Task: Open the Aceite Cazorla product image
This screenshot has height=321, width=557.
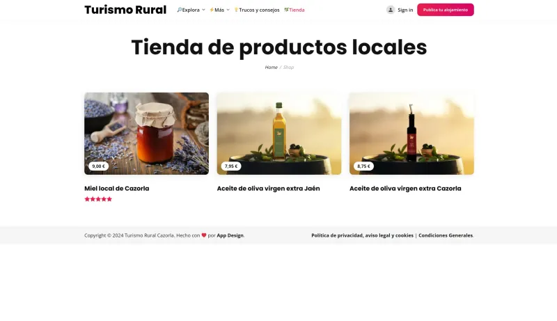Action: pos(411,134)
